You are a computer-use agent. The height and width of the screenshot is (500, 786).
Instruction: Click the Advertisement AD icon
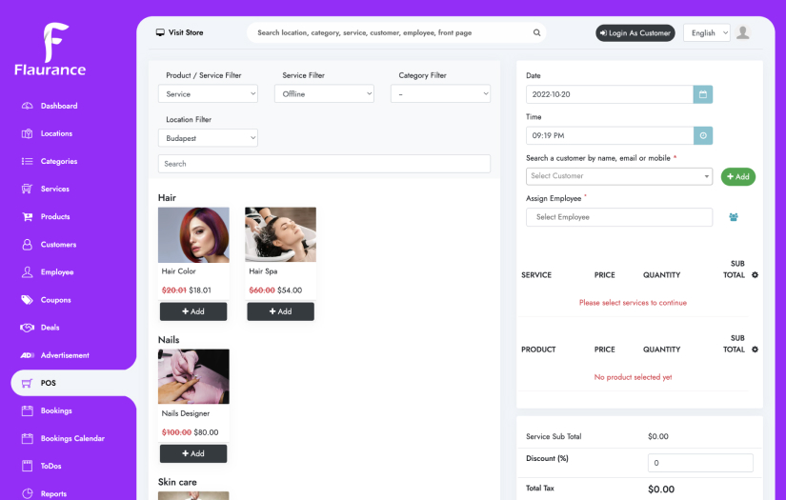27,355
